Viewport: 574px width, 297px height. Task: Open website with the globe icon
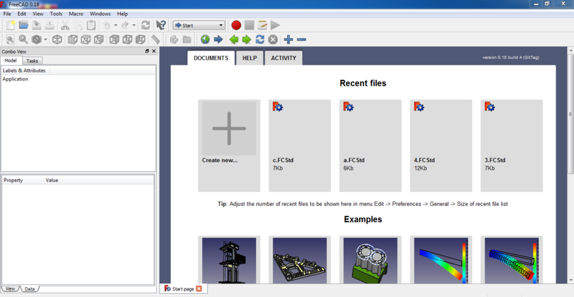pyautogui.click(x=205, y=39)
